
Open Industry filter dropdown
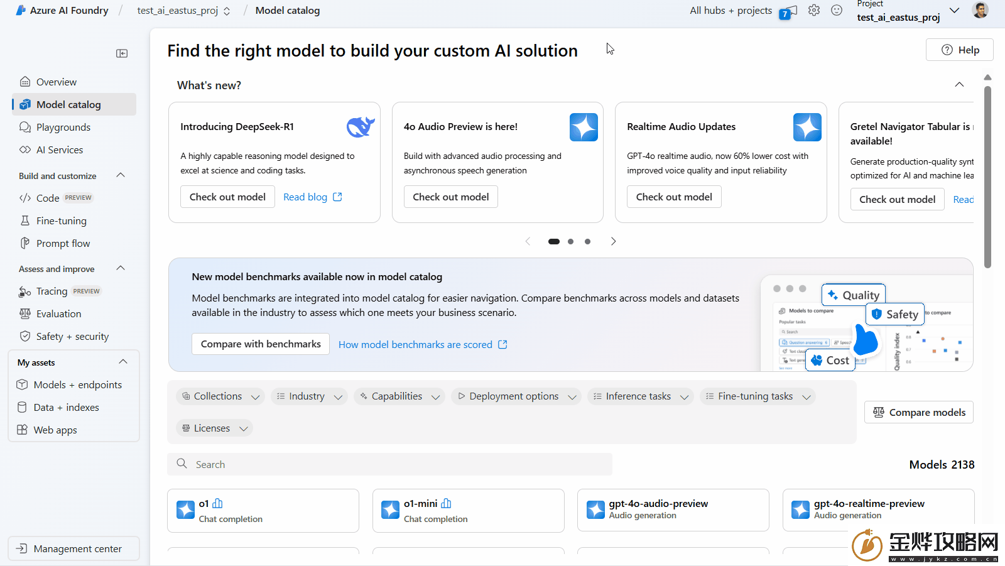pyautogui.click(x=309, y=396)
